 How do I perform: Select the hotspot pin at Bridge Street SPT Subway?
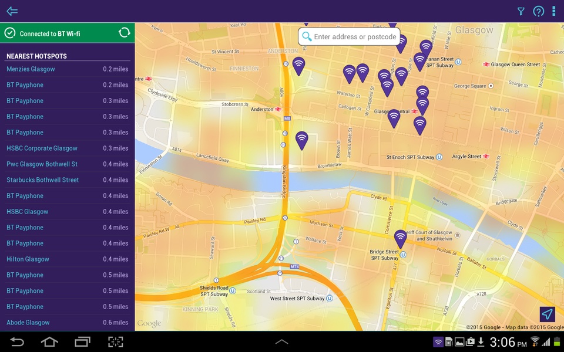pos(400,239)
